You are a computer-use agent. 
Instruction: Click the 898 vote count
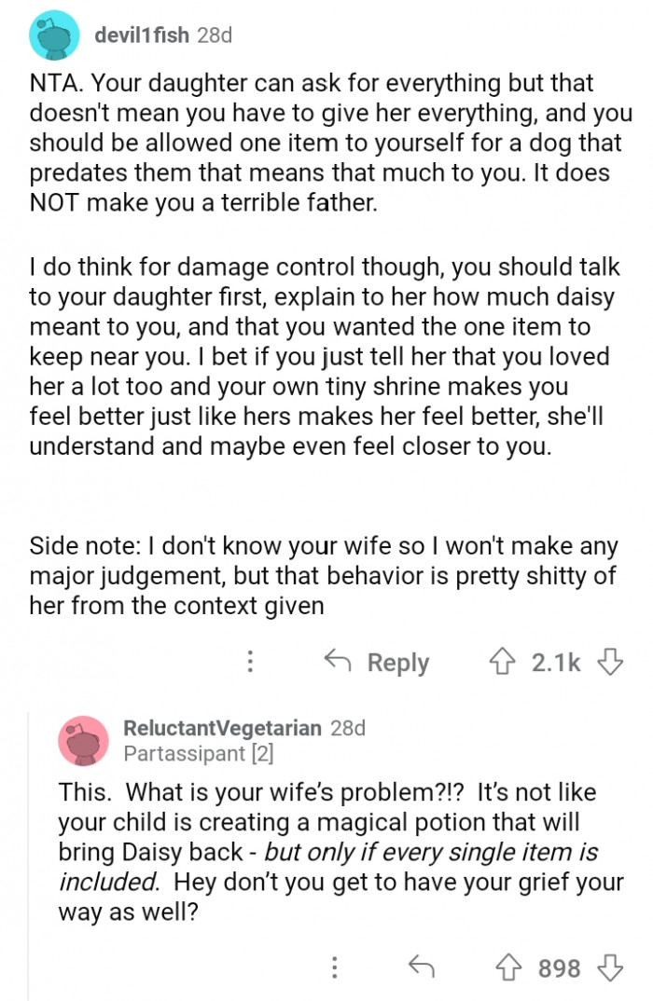tap(560, 968)
